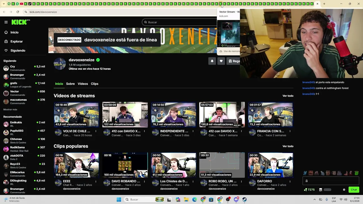Screen dimensions: 363x204
Task: Click the notification bell button for davooxeneize
Action: [212, 61]
